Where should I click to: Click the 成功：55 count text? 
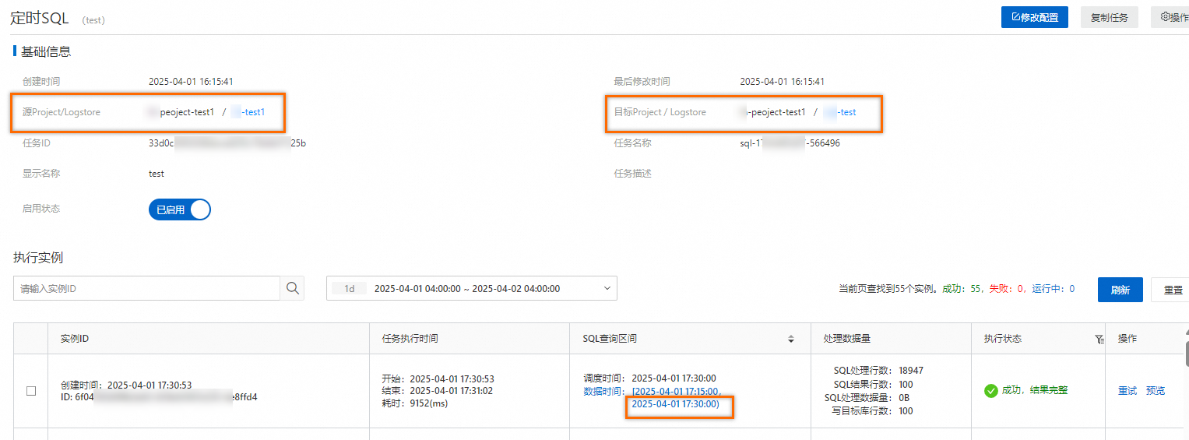pyautogui.click(x=962, y=289)
